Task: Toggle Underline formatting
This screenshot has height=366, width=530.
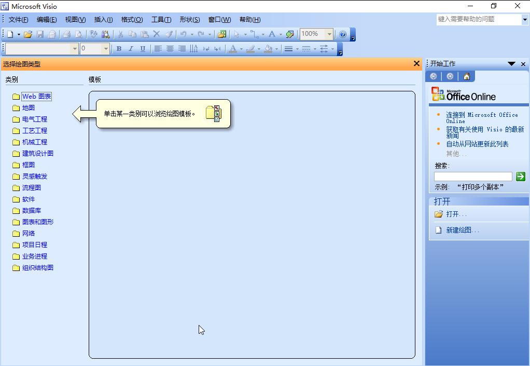Action: coord(143,49)
